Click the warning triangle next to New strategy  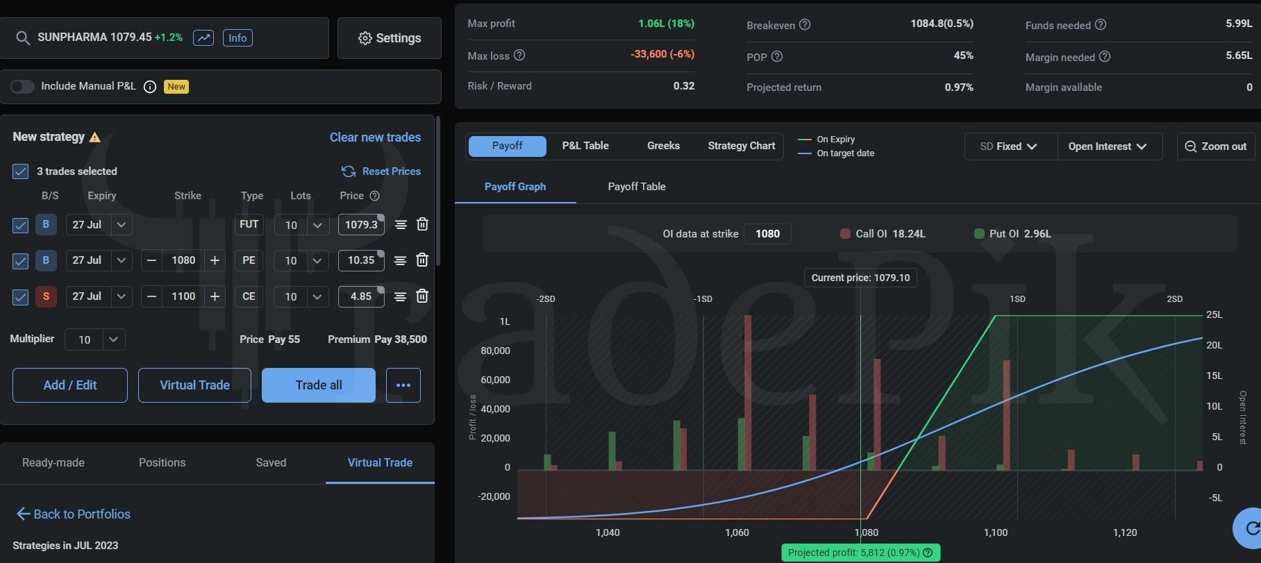(x=95, y=137)
